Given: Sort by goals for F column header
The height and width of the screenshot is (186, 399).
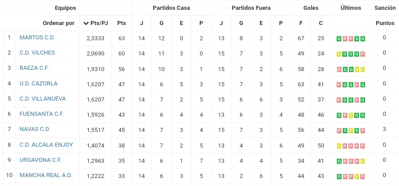Looking at the screenshot, I should 301,23.
